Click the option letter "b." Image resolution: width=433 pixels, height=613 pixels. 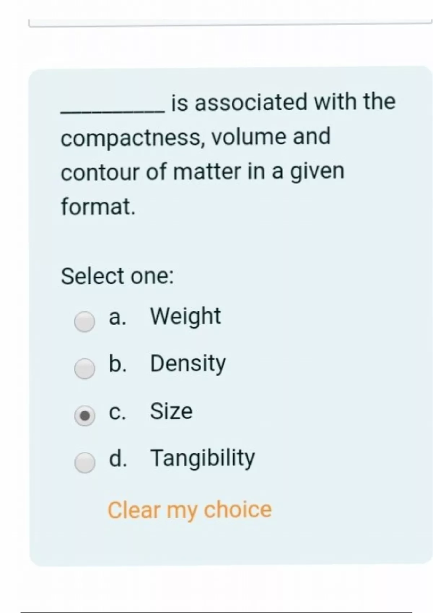[x=118, y=364]
